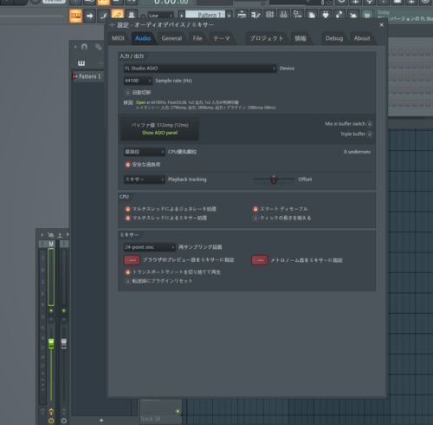Click red metronome mixer track button

click(x=260, y=260)
